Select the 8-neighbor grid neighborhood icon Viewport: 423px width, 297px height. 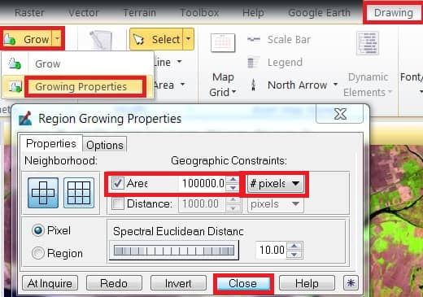tap(79, 193)
